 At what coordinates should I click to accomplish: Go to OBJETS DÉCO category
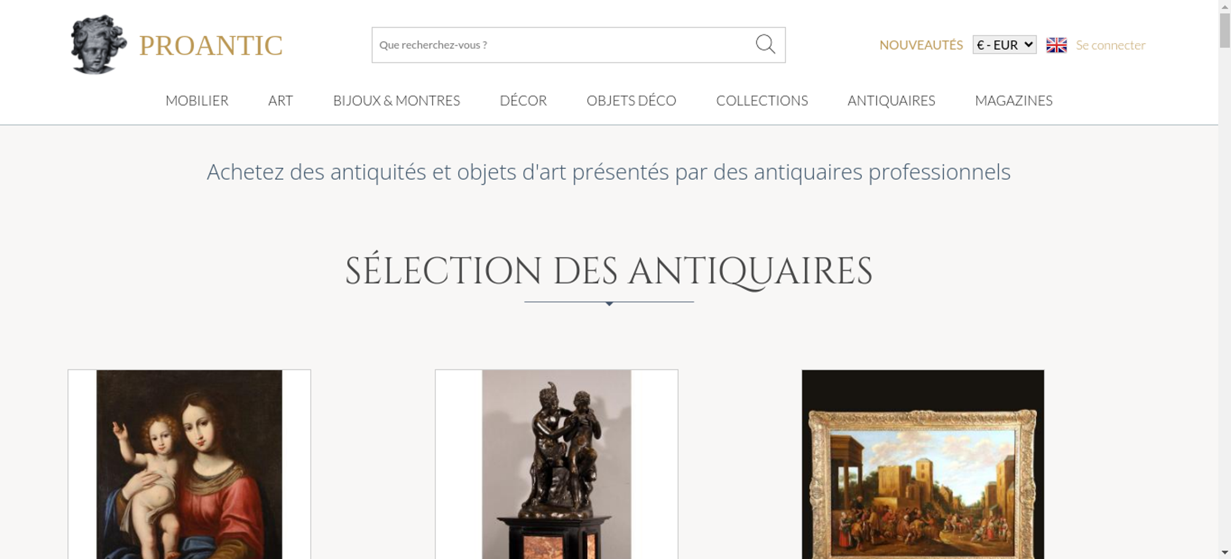pos(632,100)
